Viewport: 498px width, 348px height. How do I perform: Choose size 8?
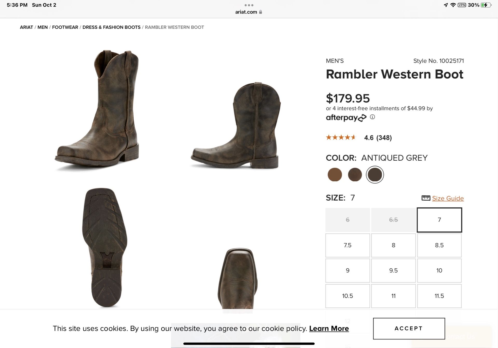(393, 245)
